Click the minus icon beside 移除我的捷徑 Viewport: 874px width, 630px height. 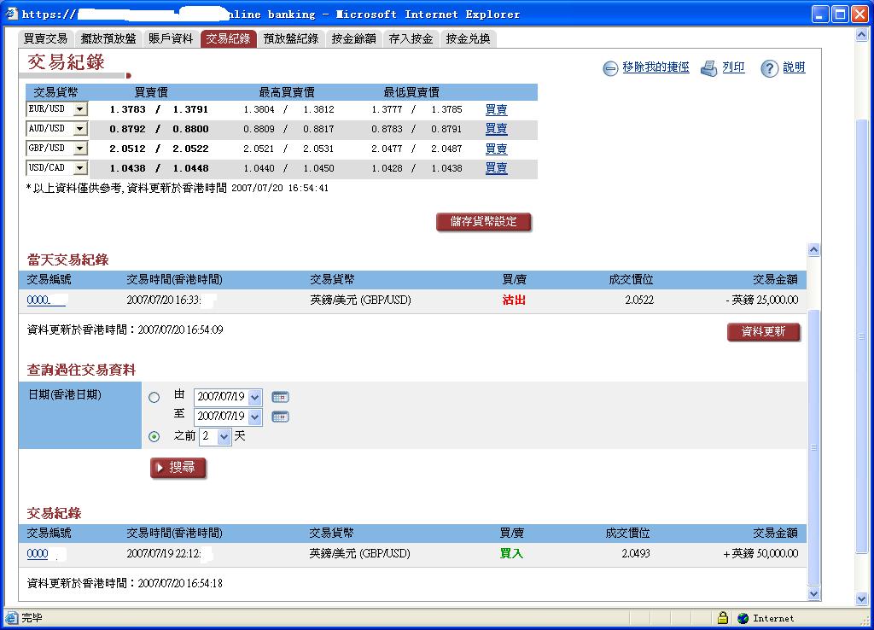tap(610, 68)
